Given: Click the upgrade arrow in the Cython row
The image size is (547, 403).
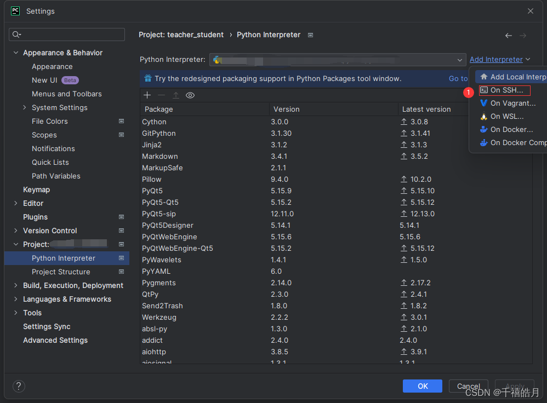Looking at the screenshot, I should coord(404,122).
